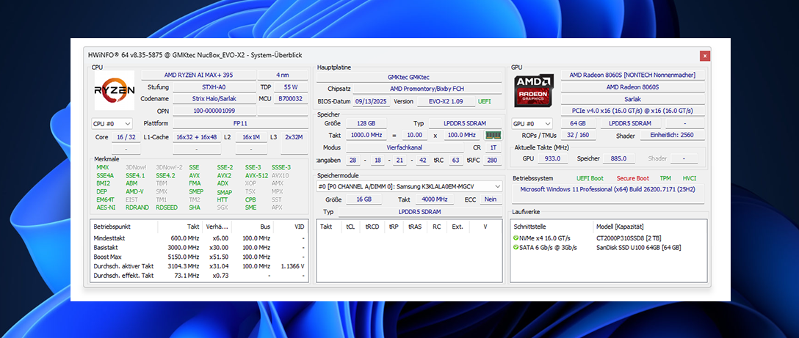The image size is (799, 338).
Task: Click the 2x32M L3 cache value
Action: pyautogui.click(x=294, y=137)
